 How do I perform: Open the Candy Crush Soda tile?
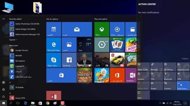(131, 44)
